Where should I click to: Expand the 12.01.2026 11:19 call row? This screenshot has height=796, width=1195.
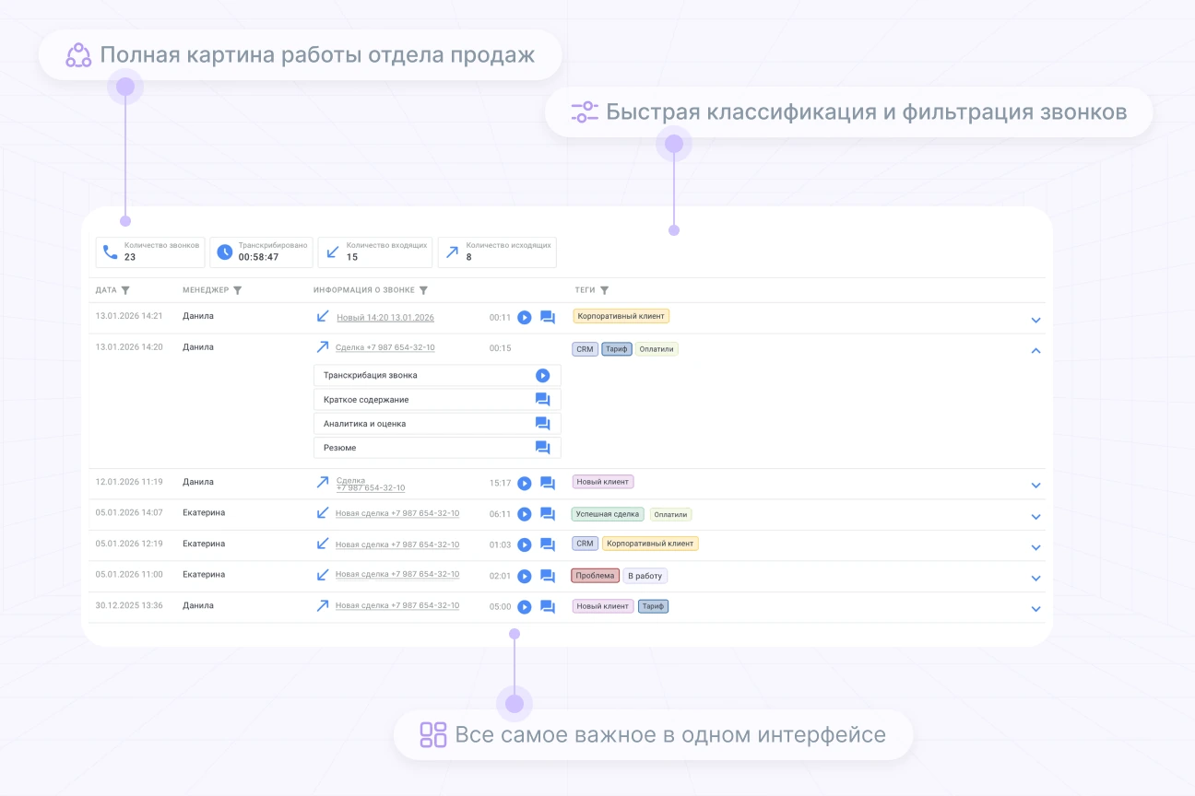[1035, 486]
